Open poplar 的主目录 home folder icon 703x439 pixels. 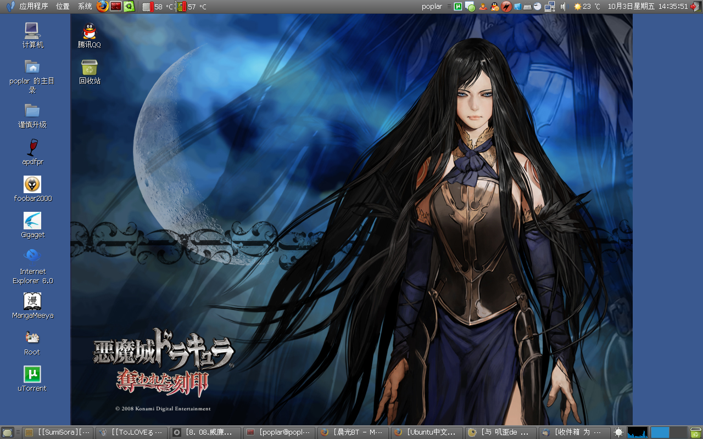32,76
